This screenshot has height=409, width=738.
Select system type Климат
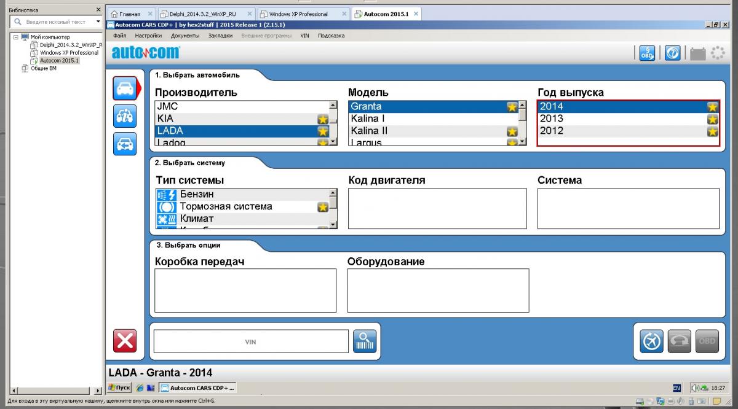pyautogui.click(x=242, y=219)
